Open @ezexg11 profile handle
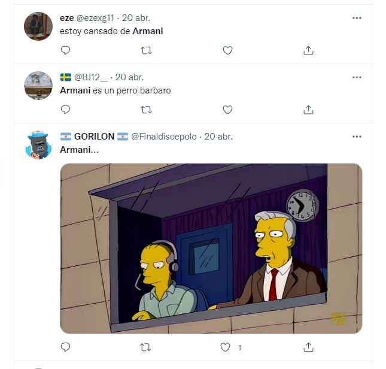386x369 pixels. 95,18
